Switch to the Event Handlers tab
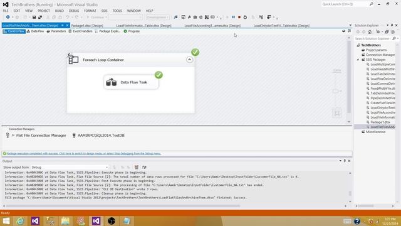This screenshot has width=401, height=226. 80,31
